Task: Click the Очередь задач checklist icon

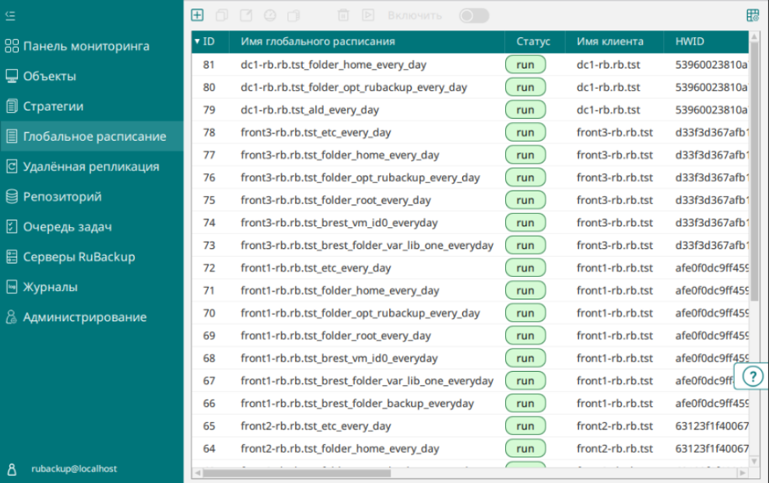Action: click(x=12, y=227)
